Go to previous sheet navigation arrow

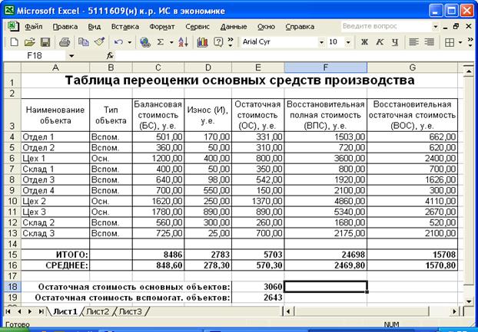point(19,311)
